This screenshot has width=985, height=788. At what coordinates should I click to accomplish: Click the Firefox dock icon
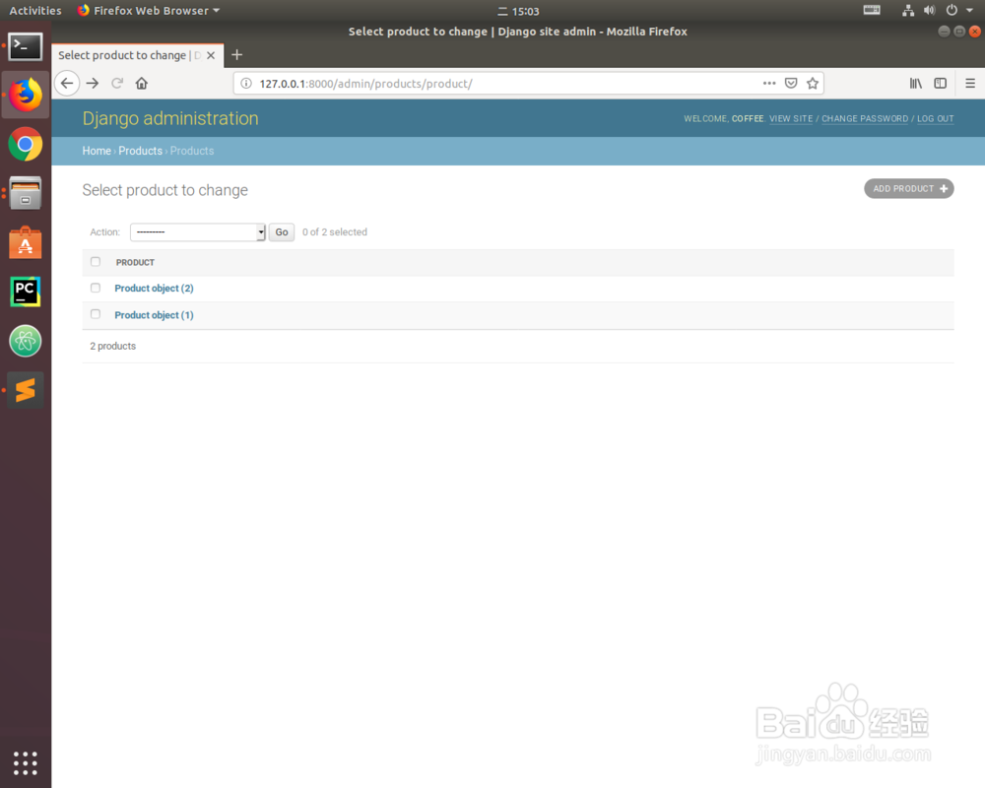26,95
